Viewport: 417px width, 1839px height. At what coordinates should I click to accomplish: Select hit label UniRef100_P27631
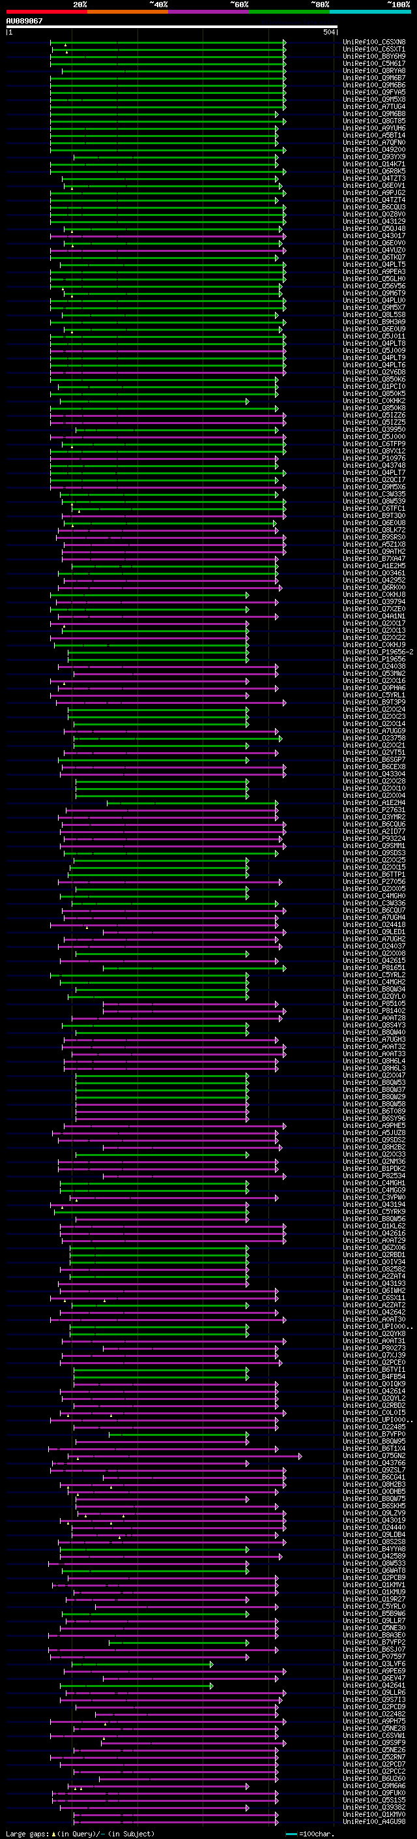coord(374,810)
